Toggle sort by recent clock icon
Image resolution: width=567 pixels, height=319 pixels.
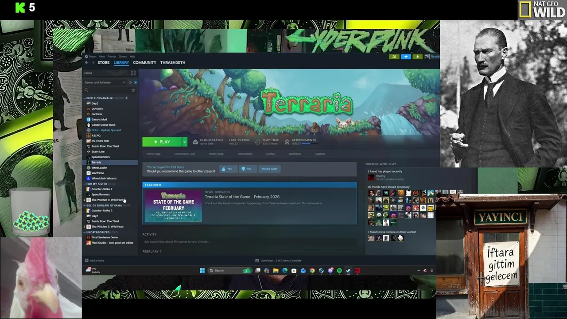pyautogui.click(x=130, y=82)
